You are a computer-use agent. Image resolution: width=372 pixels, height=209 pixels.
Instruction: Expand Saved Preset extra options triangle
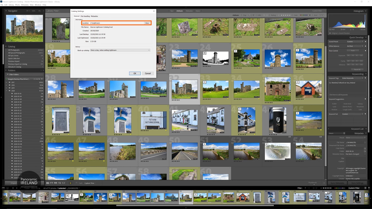(x=365, y=42)
